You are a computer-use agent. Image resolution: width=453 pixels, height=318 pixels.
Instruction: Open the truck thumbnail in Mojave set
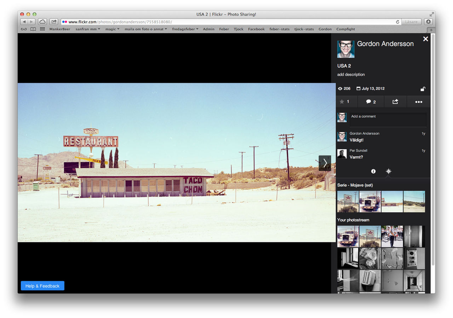coord(370,202)
